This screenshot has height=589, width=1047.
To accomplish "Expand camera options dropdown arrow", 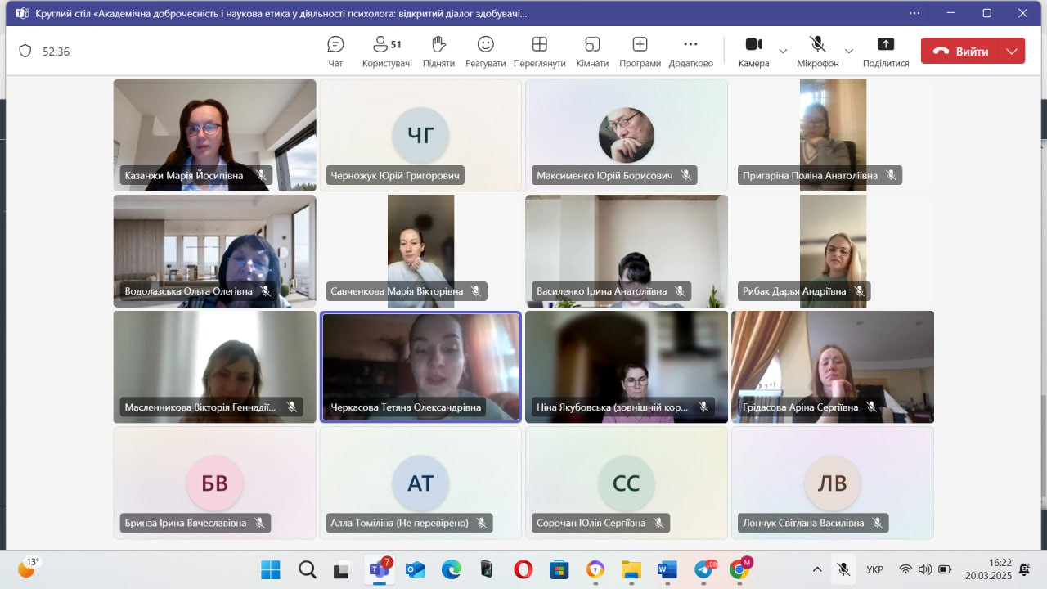I will pyautogui.click(x=783, y=51).
